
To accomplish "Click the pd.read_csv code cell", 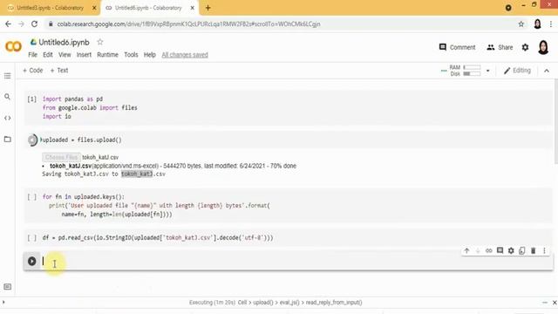I will pos(289,237).
